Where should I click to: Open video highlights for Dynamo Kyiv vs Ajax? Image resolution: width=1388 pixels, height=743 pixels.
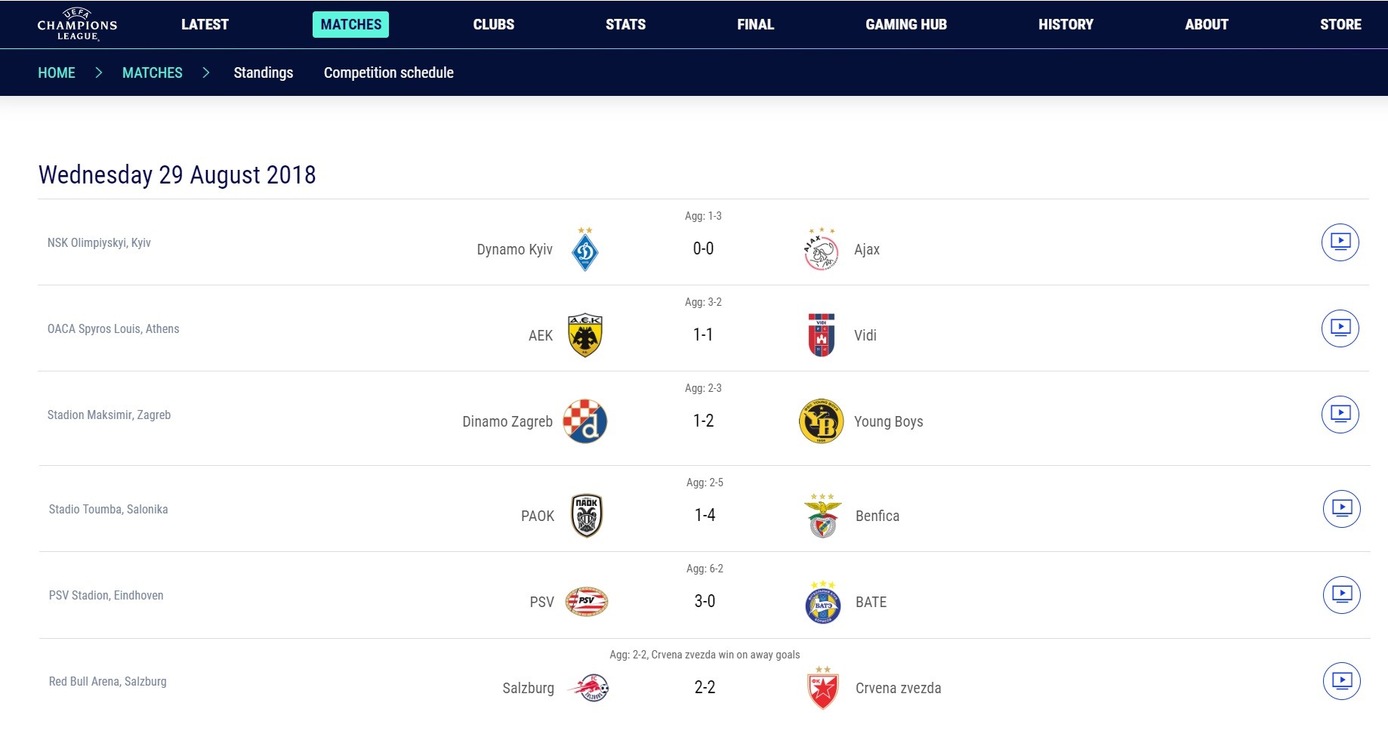click(1340, 242)
